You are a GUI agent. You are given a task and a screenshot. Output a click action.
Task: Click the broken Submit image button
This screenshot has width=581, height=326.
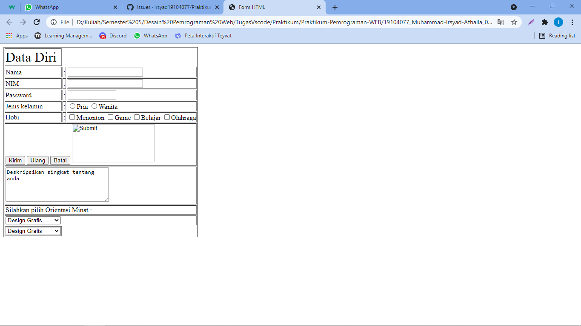tap(113, 143)
